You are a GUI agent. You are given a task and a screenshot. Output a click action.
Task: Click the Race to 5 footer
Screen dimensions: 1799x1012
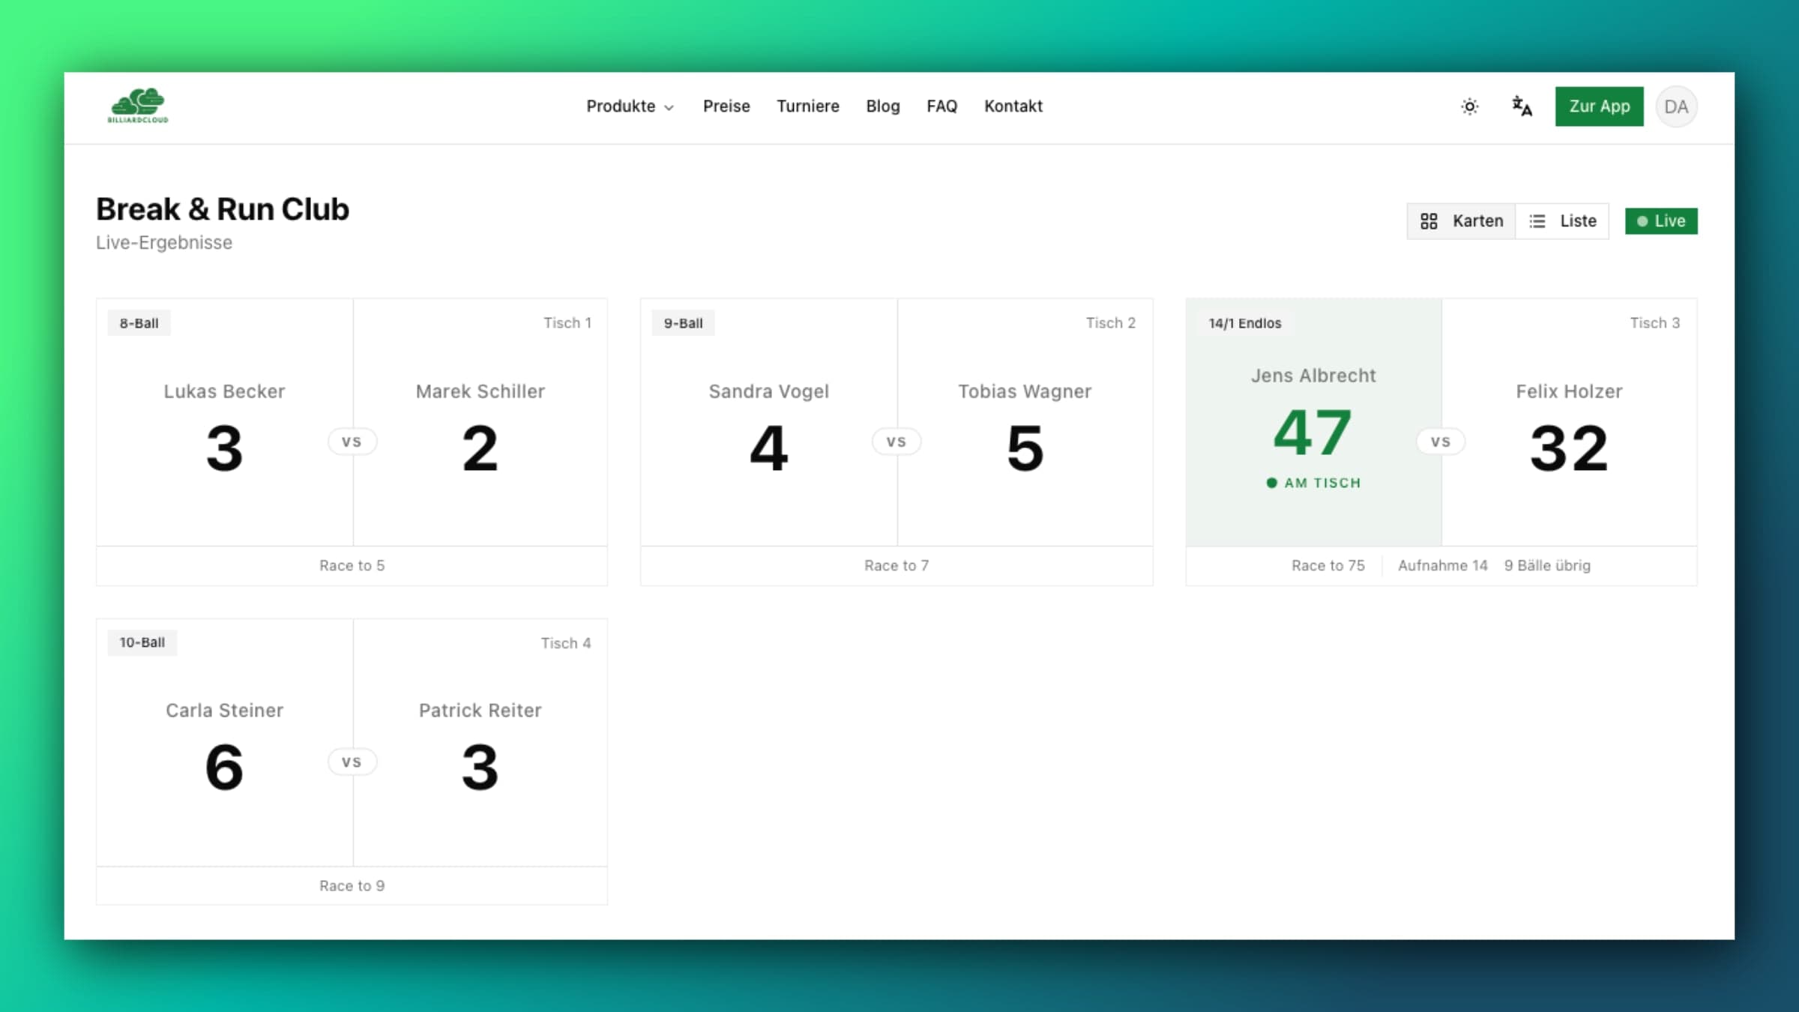[x=352, y=566]
